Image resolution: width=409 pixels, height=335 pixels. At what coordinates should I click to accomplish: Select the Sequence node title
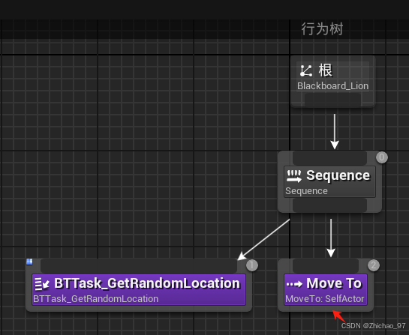(x=338, y=175)
